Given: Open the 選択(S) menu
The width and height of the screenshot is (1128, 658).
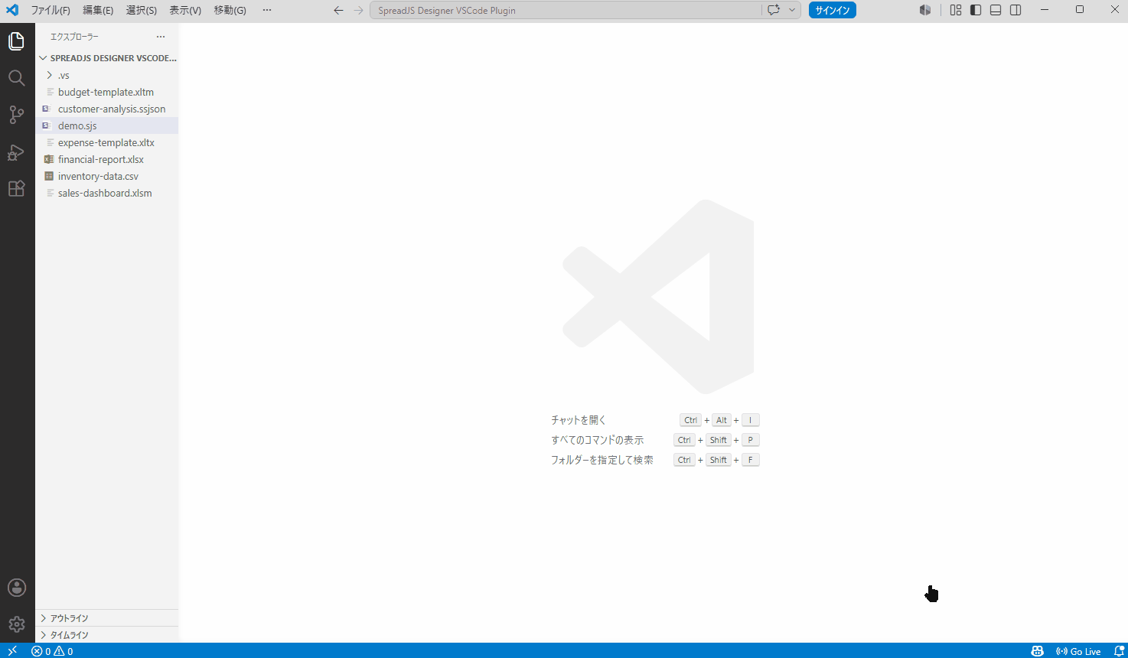Looking at the screenshot, I should coord(142,10).
